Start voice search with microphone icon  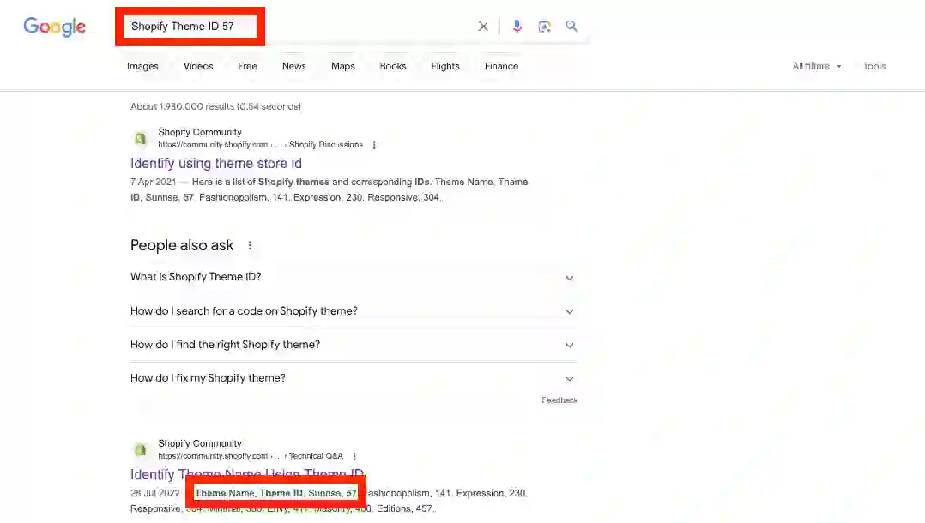[517, 26]
